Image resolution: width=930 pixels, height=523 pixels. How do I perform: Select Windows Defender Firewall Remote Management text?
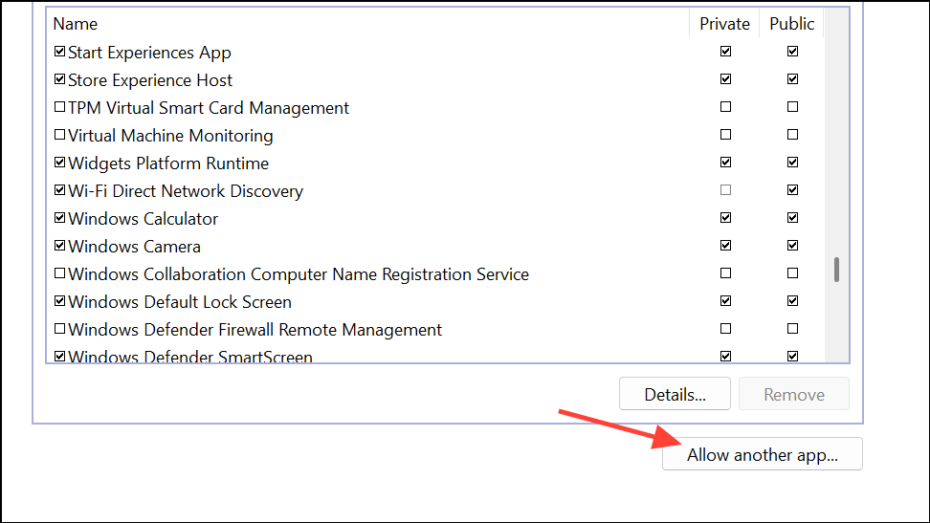tap(255, 329)
